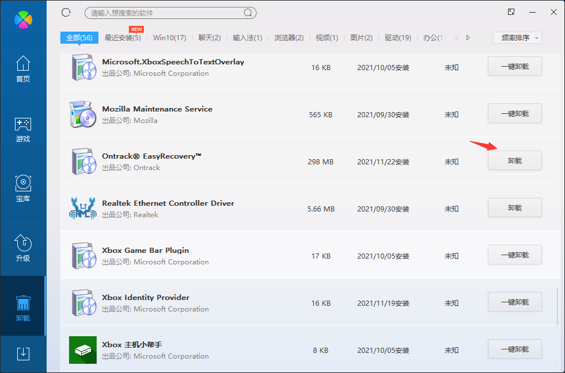
Task: Refresh the software list
Action: pyautogui.click(x=66, y=13)
